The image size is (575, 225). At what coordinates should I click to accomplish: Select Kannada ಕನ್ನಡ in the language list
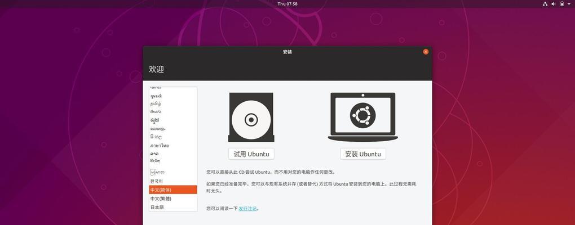(173, 120)
